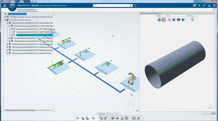
Task: Click the Share arrow icon in top bar
Action: 204,5
